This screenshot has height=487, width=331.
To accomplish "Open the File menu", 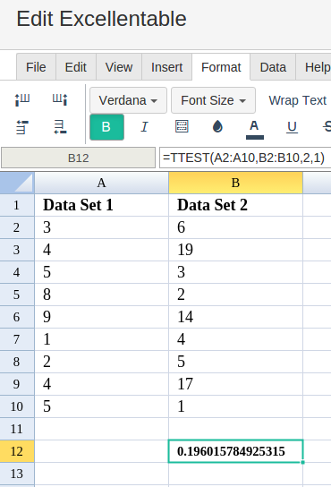I will [36, 67].
